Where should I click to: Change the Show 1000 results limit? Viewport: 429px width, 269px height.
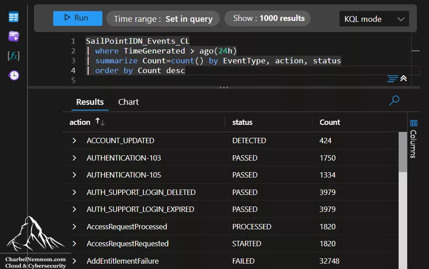[x=267, y=18]
